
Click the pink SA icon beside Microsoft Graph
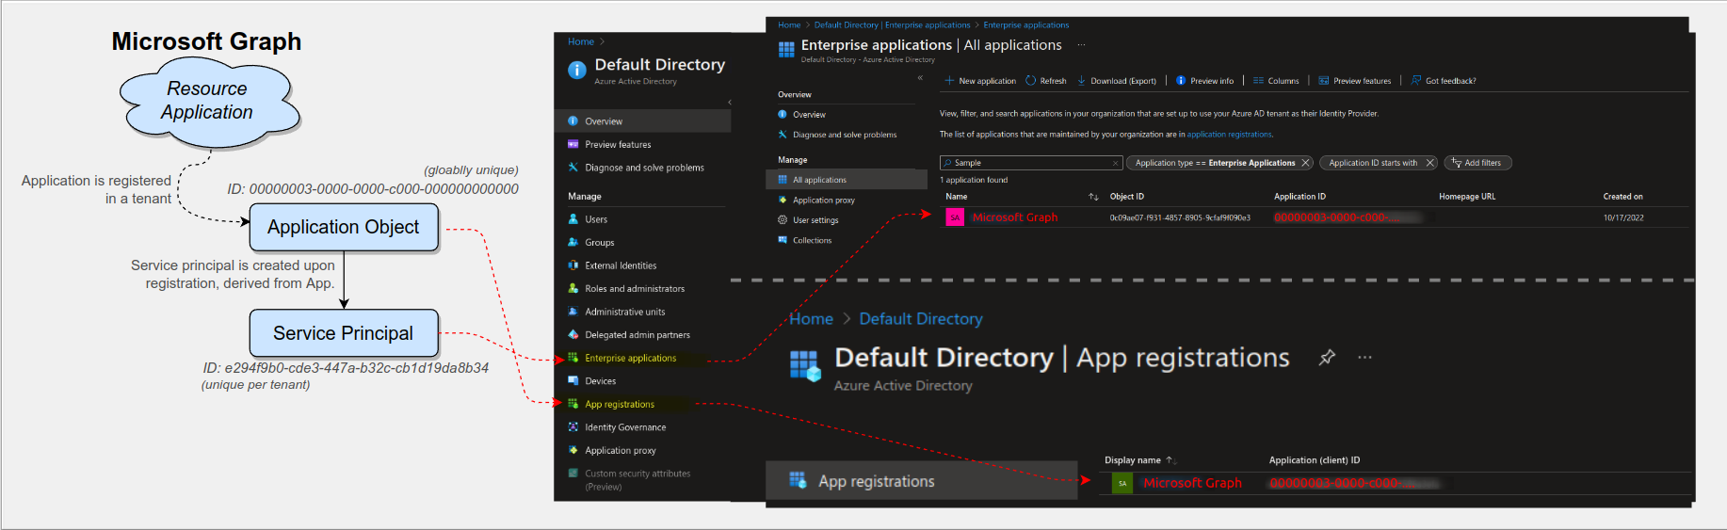click(955, 217)
